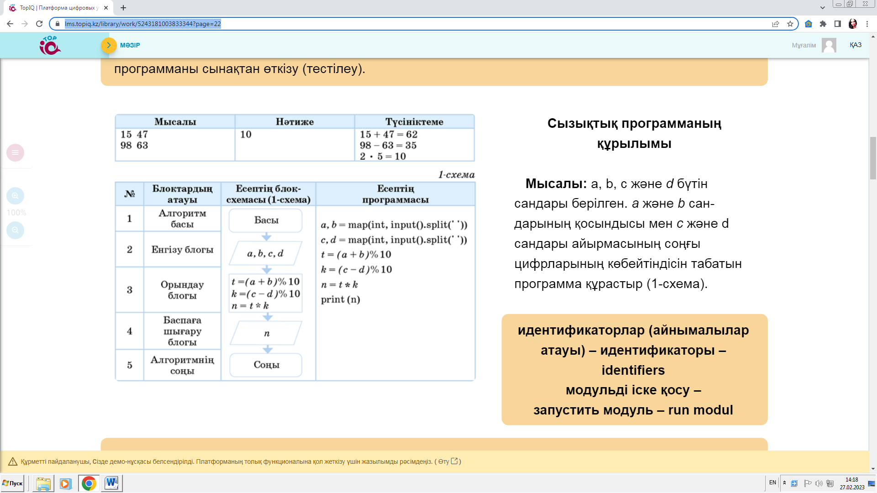Open the media player taskbar icon

point(66,483)
